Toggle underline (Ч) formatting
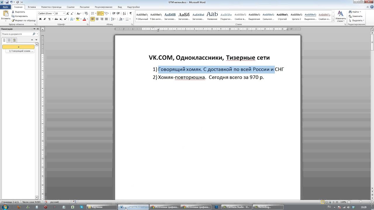The image size is (374, 210). 49,19
